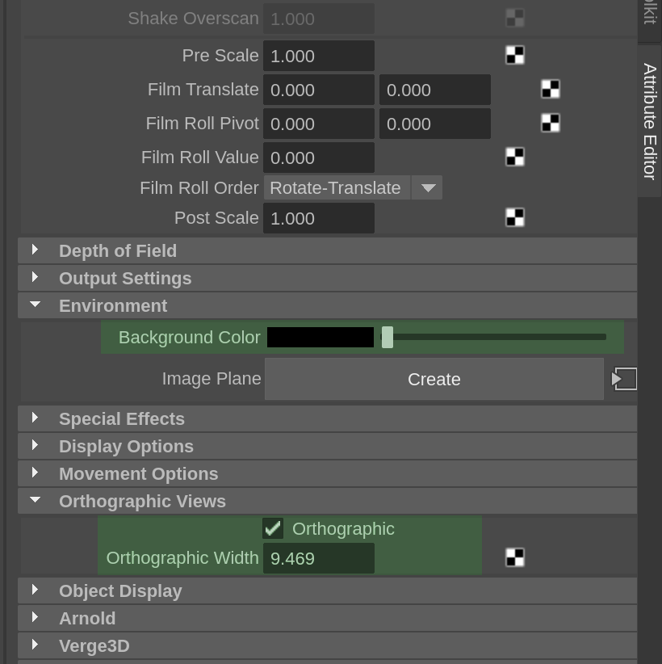This screenshot has height=664, width=662.
Task: Click the Shake Overscan value field
Action: click(319, 19)
